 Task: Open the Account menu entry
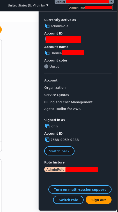(51, 80)
